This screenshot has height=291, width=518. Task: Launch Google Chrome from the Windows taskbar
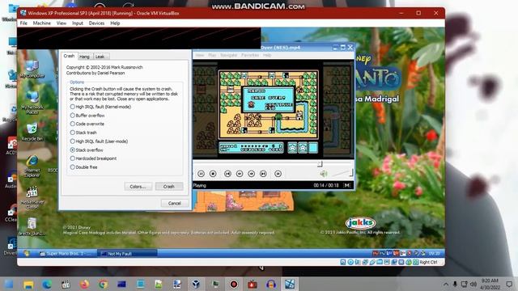click(x=103, y=284)
